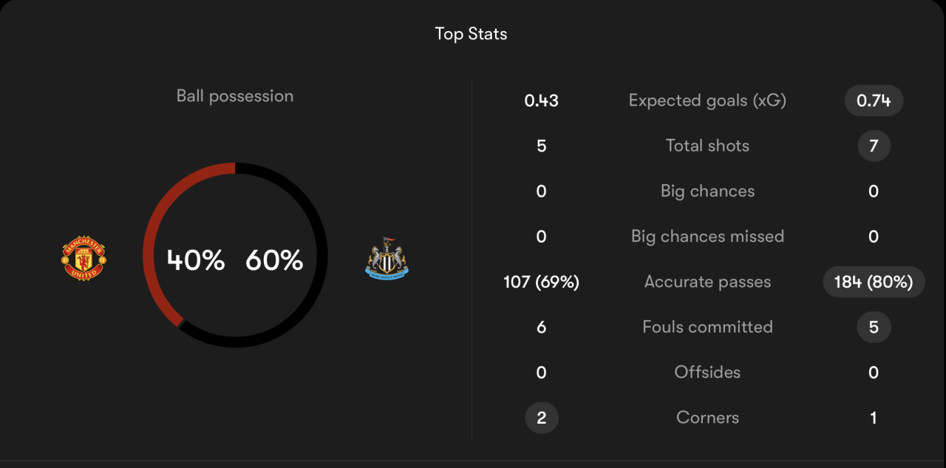Click the 60% possession value

pyautogui.click(x=274, y=260)
